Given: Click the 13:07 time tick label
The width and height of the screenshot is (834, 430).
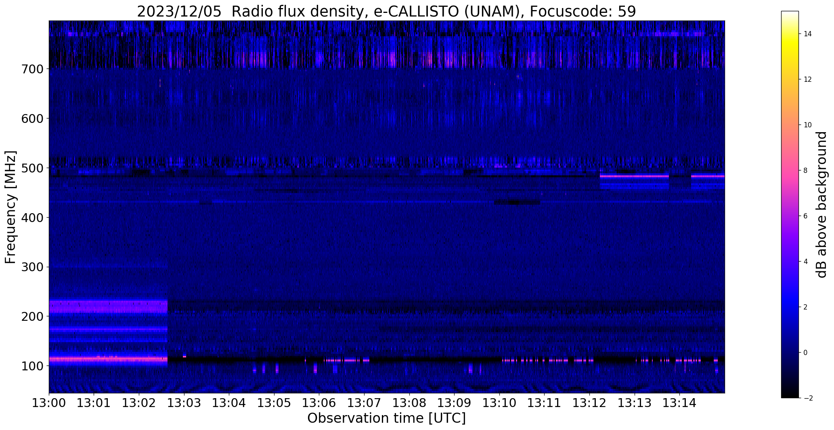Looking at the screenshot, I should coord(364,403).
